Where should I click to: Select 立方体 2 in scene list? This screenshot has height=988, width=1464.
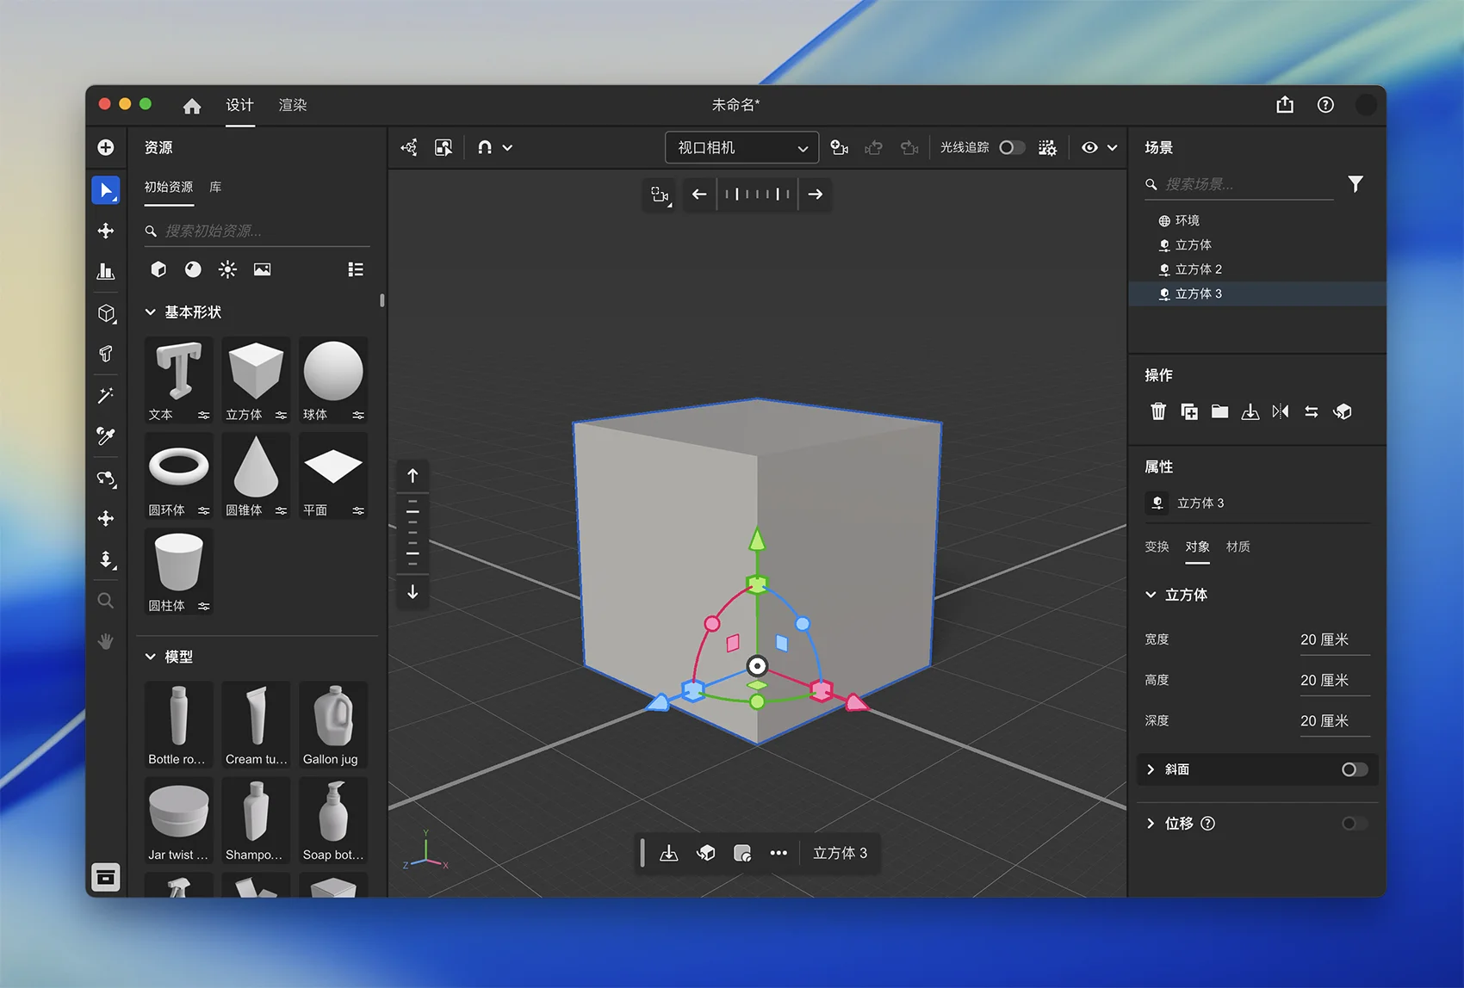(x=1198, y=269)
